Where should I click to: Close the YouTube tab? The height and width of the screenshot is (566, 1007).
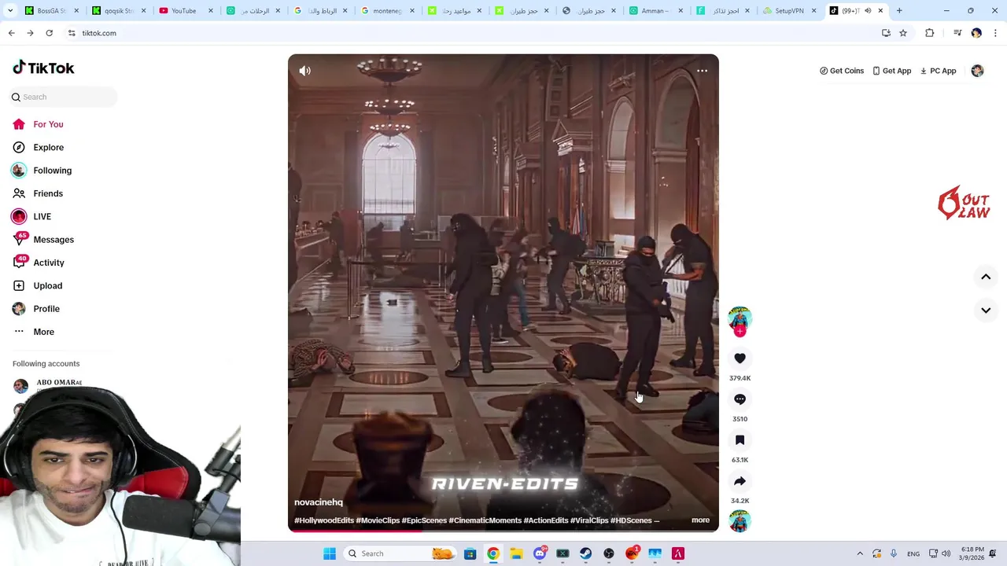click(210, 11)
